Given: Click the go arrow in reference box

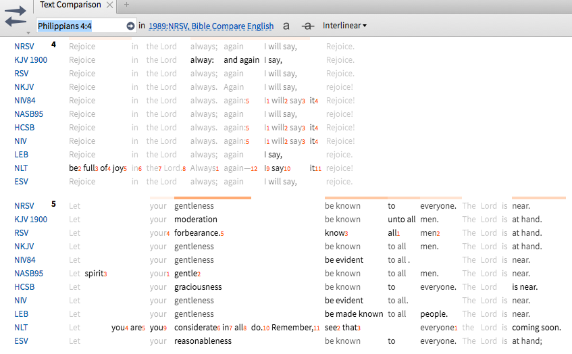Looking at the screenshot, I should coord(130,26).
